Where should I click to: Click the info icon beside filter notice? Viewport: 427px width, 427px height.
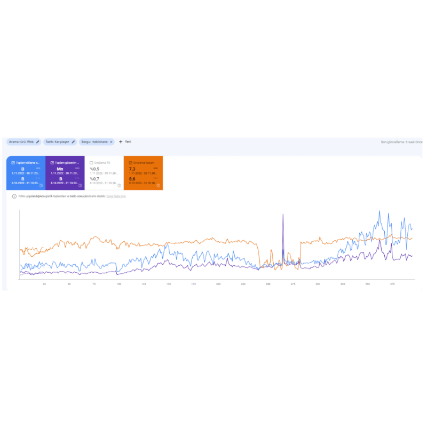[x=14, y=196]
